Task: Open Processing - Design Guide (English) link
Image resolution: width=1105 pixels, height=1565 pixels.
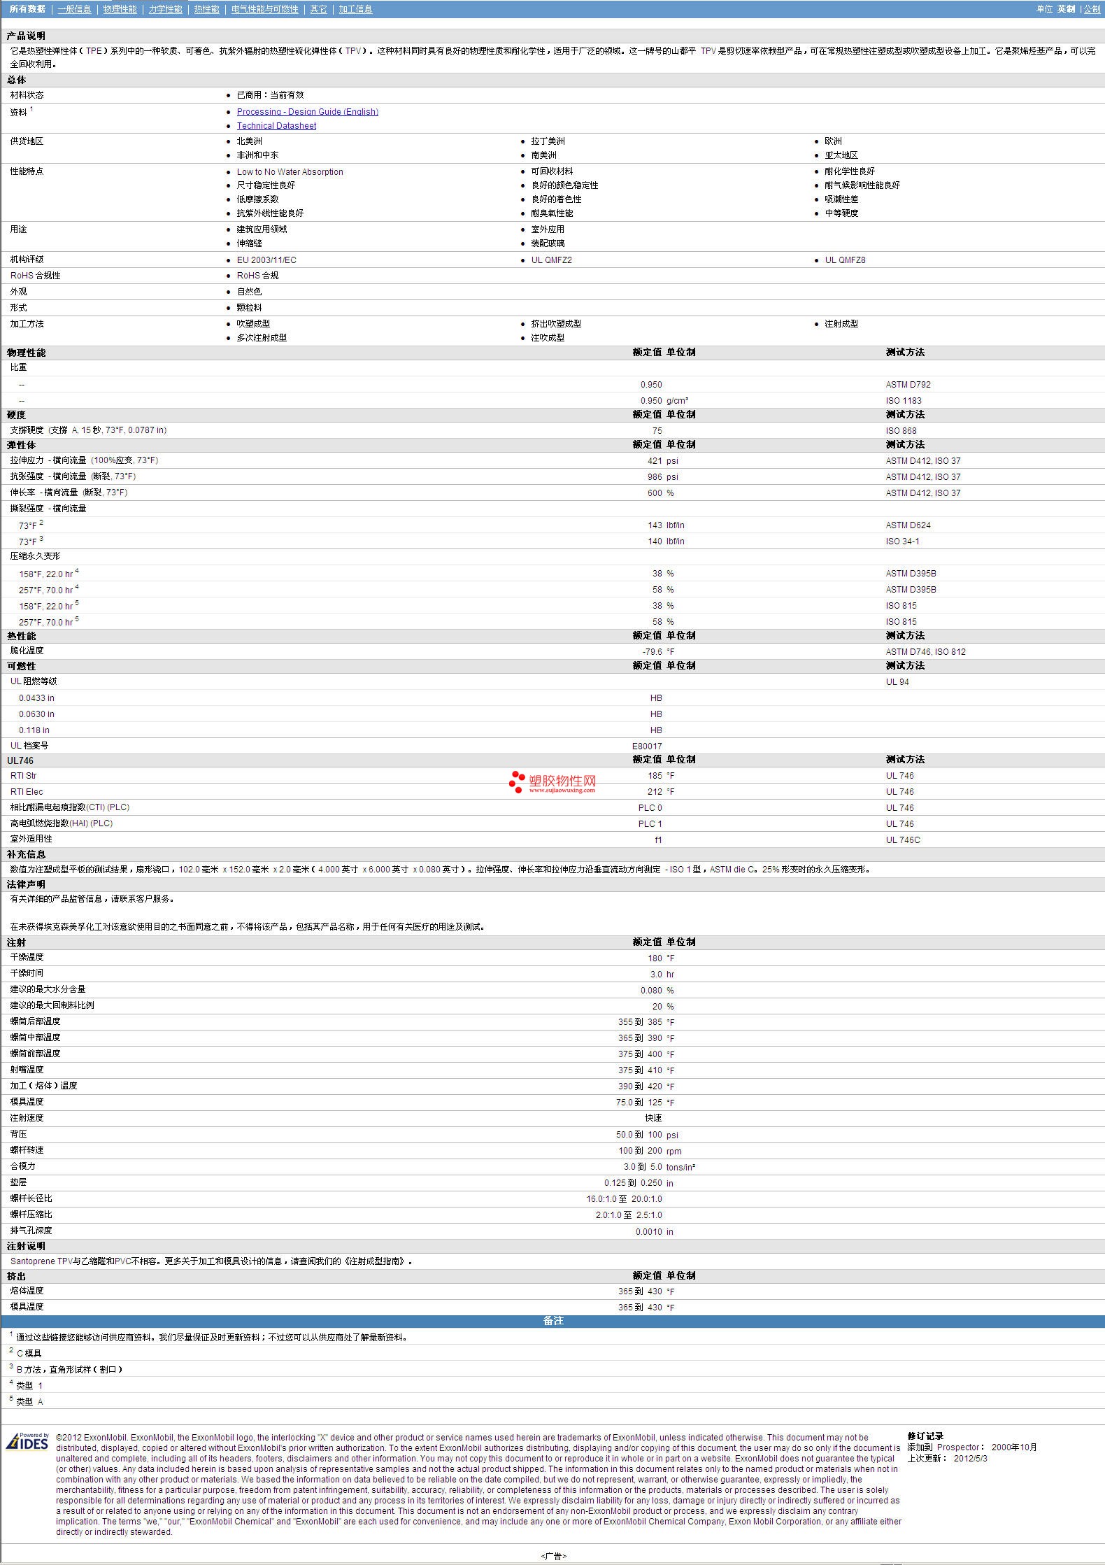Action: click(307, 112)
